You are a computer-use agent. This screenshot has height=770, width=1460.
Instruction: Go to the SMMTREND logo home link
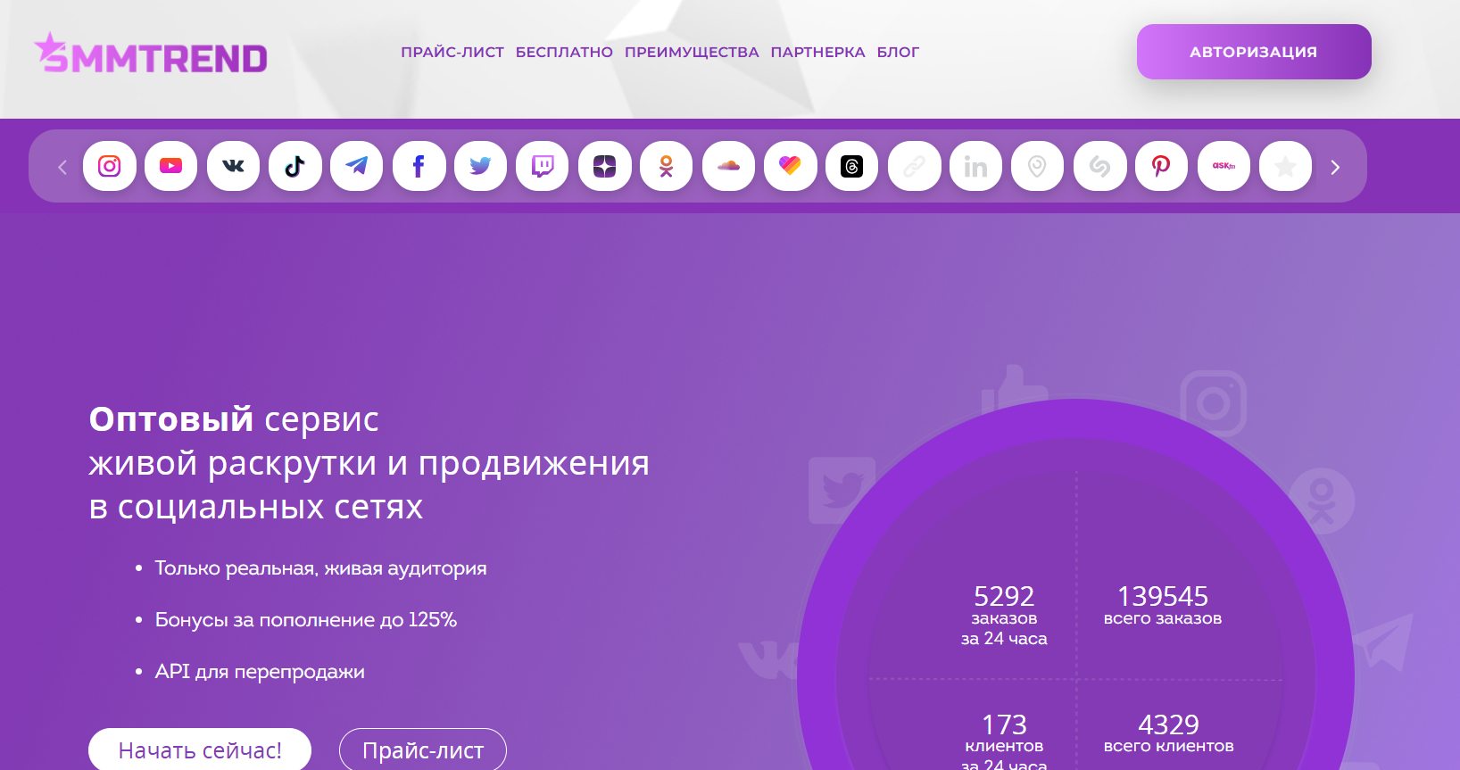(151, 53)
